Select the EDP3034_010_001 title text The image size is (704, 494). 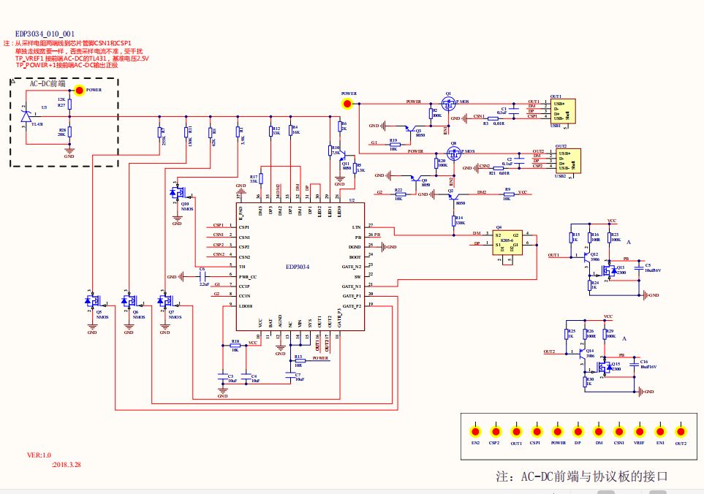[x=45, y=34]
